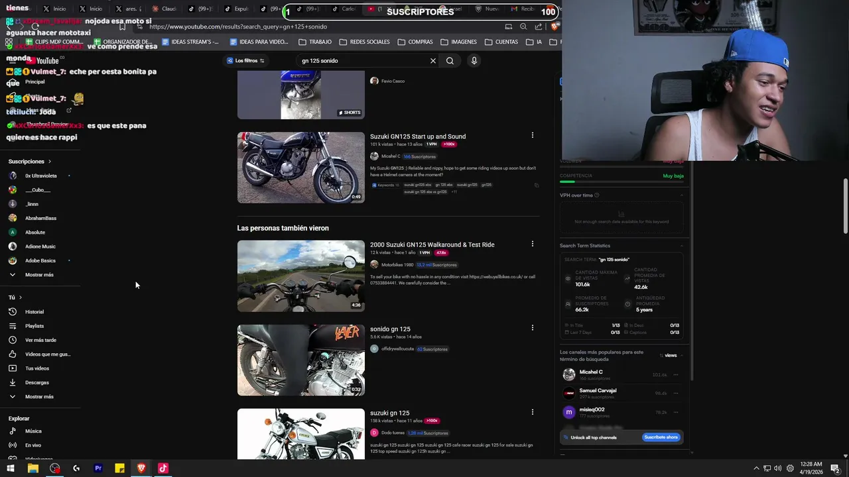849x477 pixels.
Task: Open the Micahel C channel under first video
Action: [x=391, y=156]
